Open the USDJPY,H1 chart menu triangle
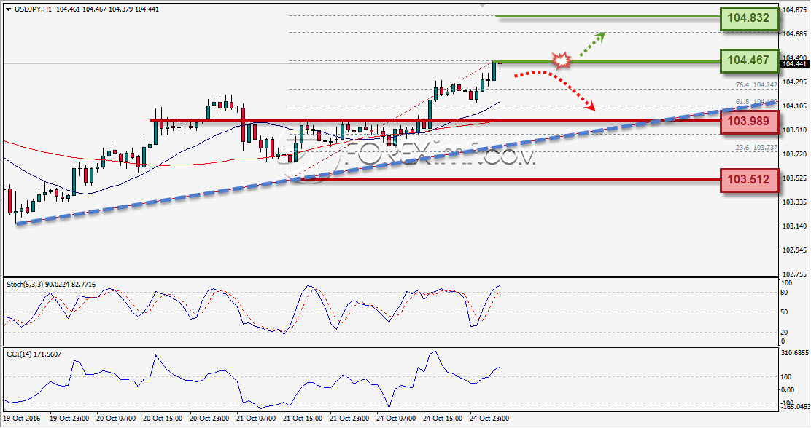The image size is (811, 428). coord(8,9)
